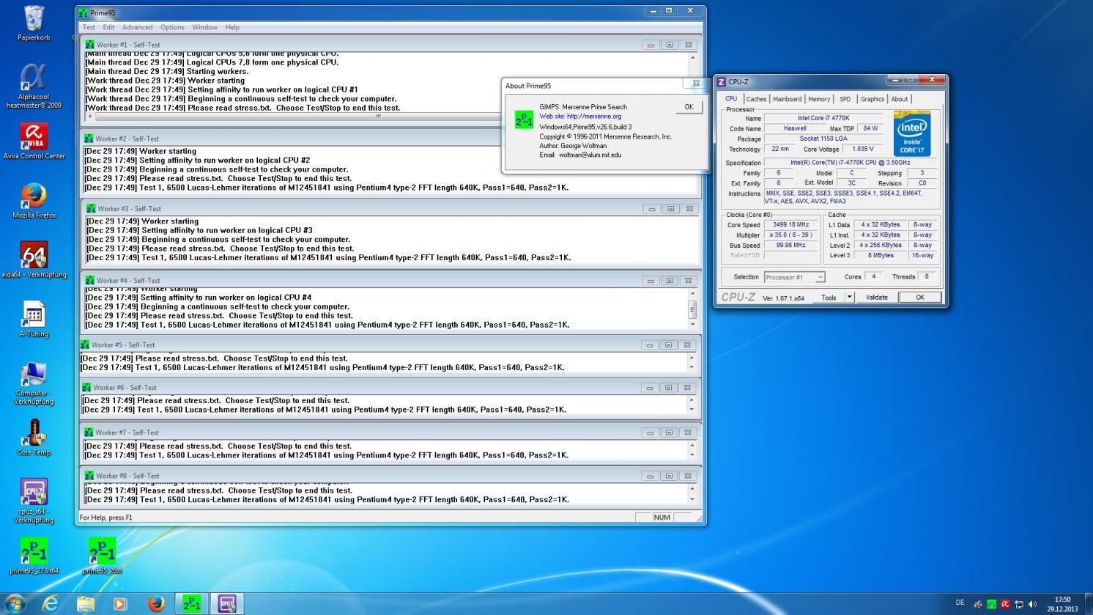This screenshot has height=615, width=1093.
Task: Click Worker #8 scroll down arrow
Action: (692, 499)
